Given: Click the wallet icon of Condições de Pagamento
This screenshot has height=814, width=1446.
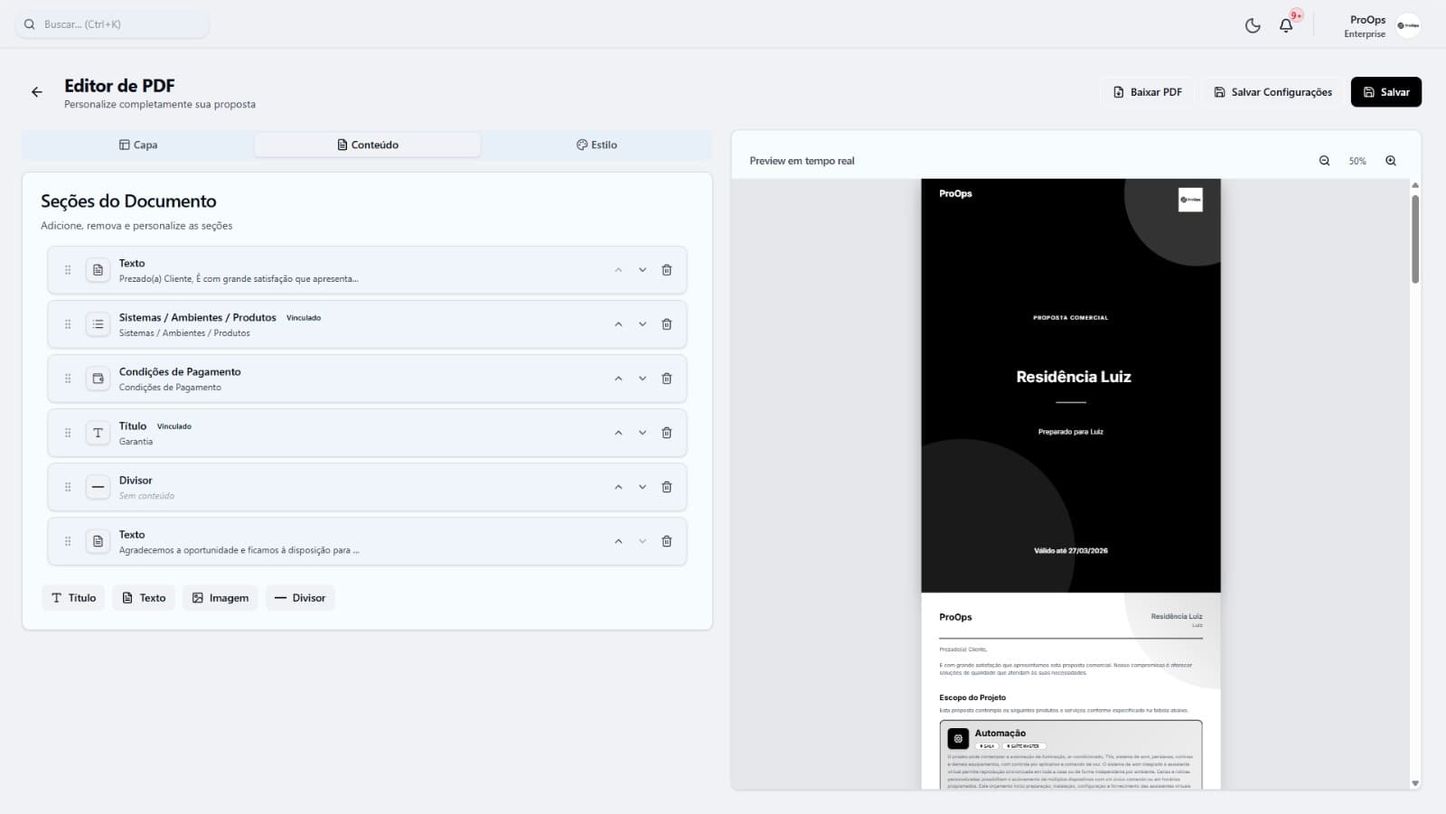Looking at the screenshot, I should click(x=98, y=379).
